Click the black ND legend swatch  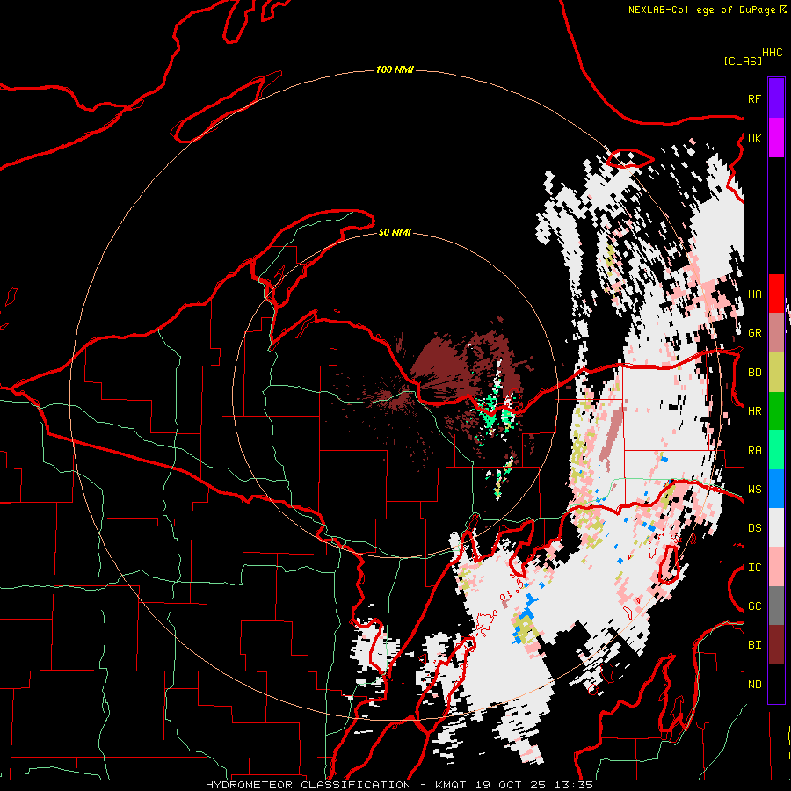coord(776,684)
